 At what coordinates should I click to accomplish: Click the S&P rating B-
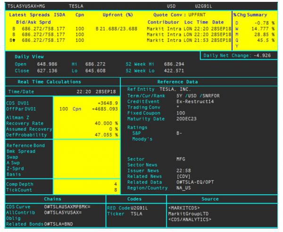179,133
